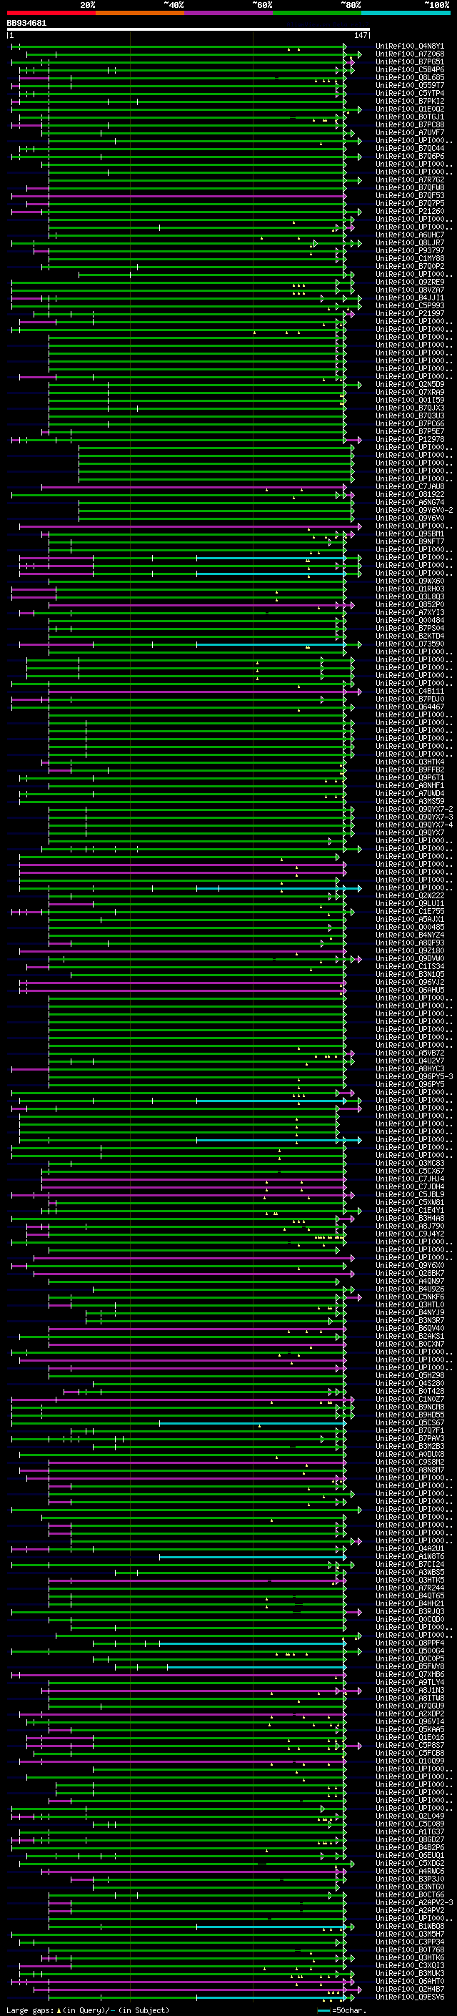Select the UniRef100_Q9Z180 label
The height and width of the screenshot is (2016, 457).
pyautogui.click(x=409, y=951)
